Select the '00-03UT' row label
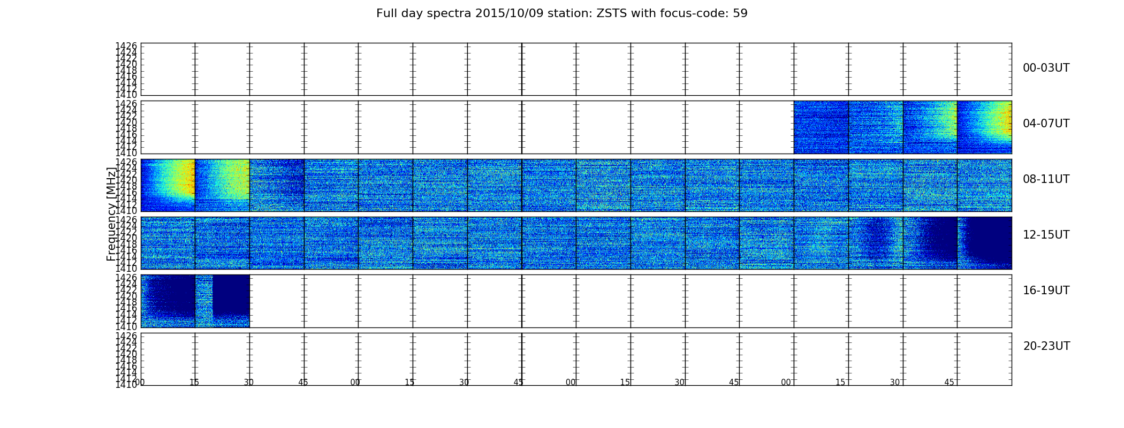1124x428 pixels. [1046, 68]
